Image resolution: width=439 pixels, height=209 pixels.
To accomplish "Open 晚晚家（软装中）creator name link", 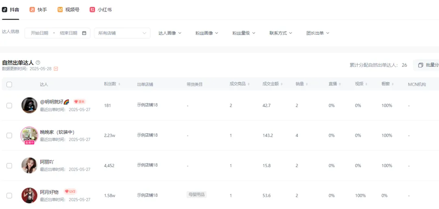I will (57, 132).
